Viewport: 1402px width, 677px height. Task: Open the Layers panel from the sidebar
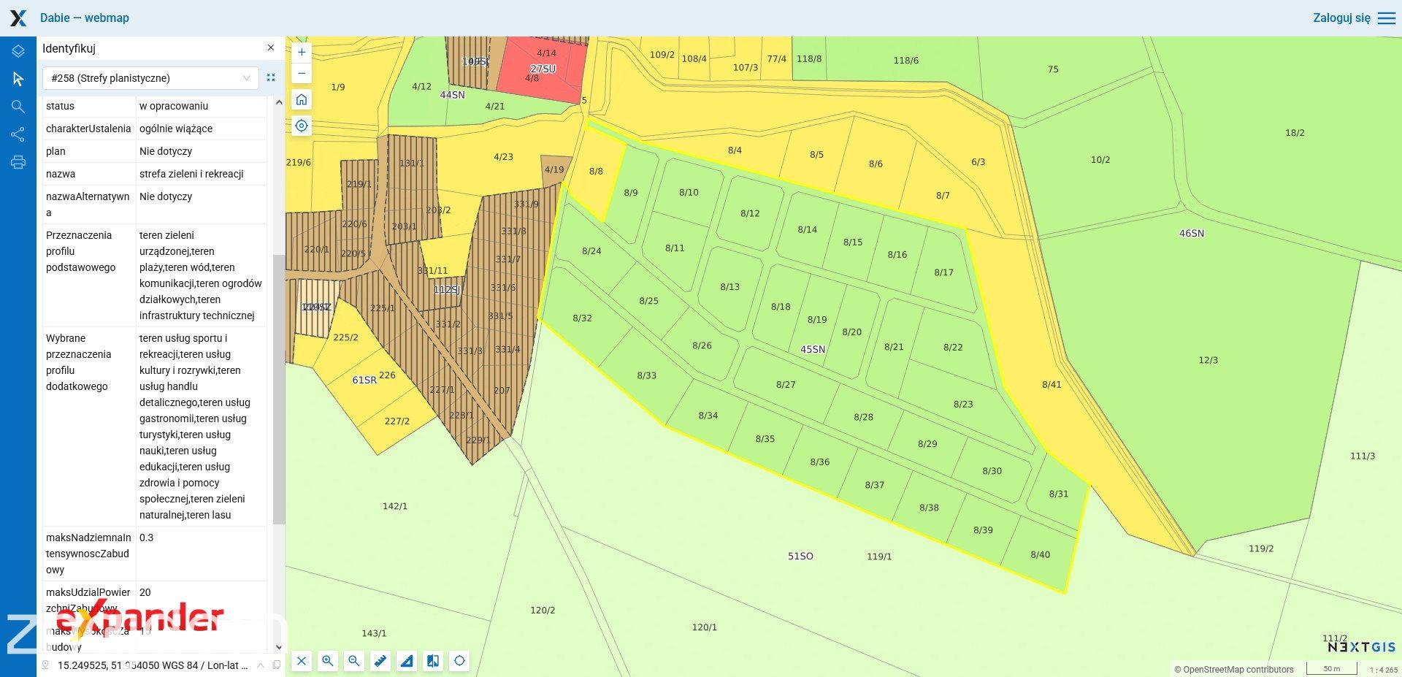18,51
